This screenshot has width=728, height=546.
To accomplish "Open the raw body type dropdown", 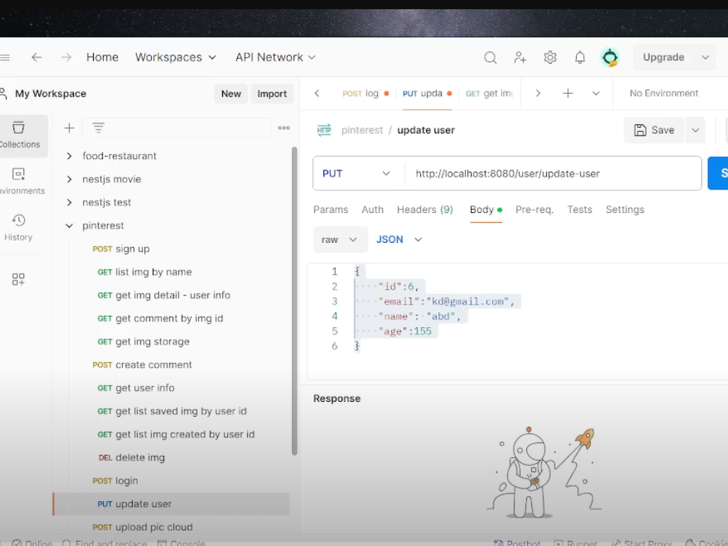I will (x=339, y=239).
